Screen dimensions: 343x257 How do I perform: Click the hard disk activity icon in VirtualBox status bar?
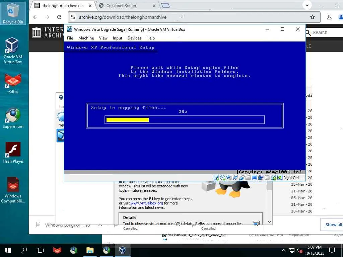[x=216, y=178]
